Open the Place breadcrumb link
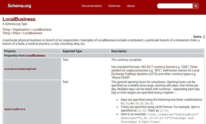 click(x=16, y=33)
